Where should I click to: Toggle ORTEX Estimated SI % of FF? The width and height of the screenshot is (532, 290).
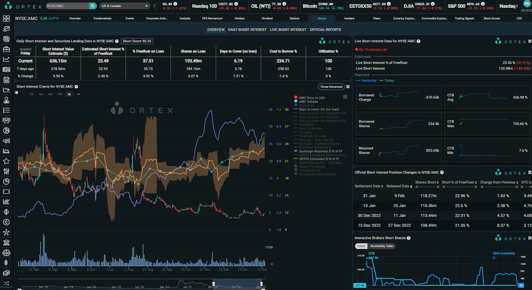316,159
